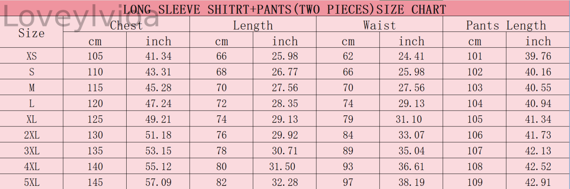Select the waist inch value 31.10
This screenshot has width=570, height=189.
pos(409,119)
